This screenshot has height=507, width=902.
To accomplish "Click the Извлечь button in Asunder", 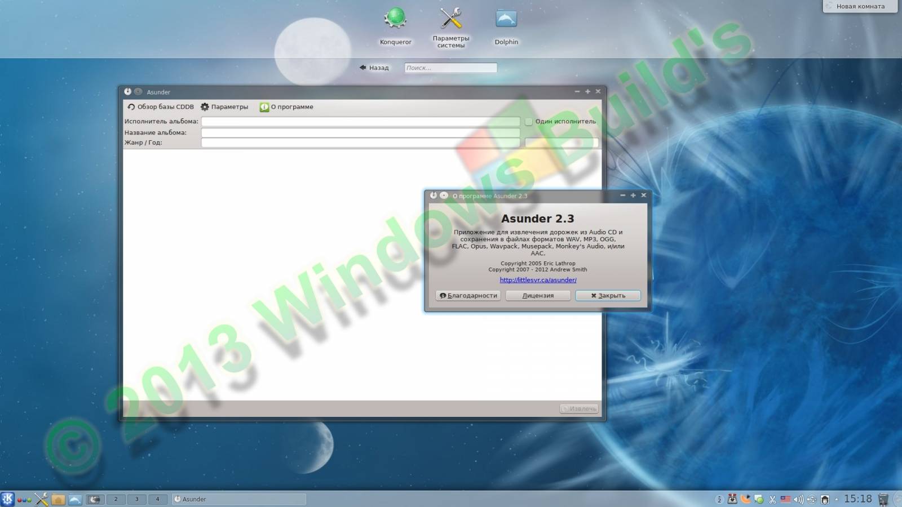I will [x=579, y=408].
